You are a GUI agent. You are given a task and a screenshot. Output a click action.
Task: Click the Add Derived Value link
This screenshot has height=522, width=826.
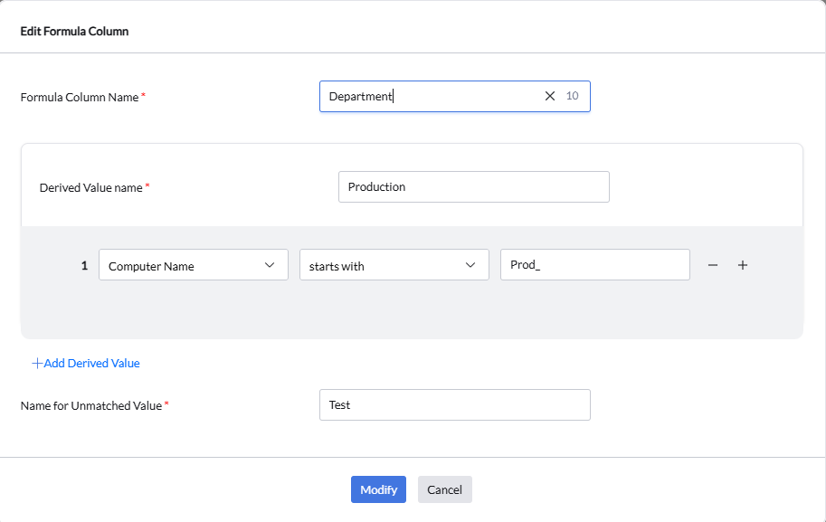pyautogui.click(x=90, y=363)
